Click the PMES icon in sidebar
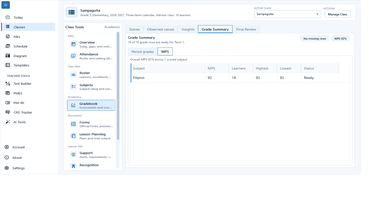This screenshot has width=382, height=206. 8,93
